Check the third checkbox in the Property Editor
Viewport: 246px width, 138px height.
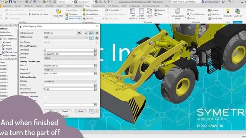(x=45, y=101)
